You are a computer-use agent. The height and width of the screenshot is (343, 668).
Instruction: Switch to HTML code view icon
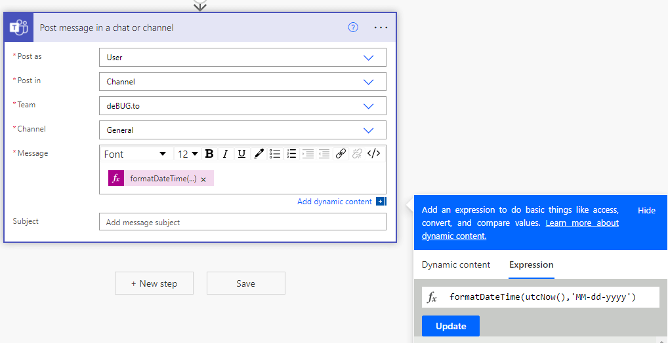[373, 153]
